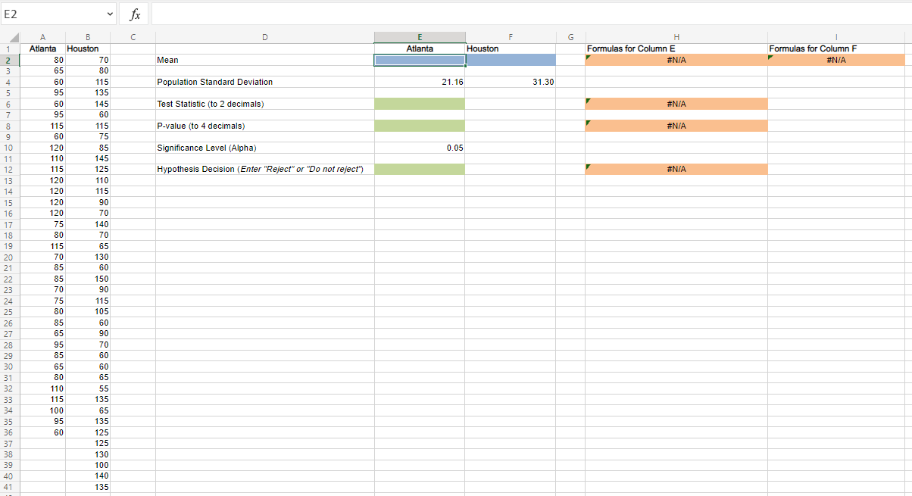The width and height of the screenshot is (912, 496).
Task: Click the alpha value 0.05 cell
Action: pyautogui.click(x=420, y=148)
